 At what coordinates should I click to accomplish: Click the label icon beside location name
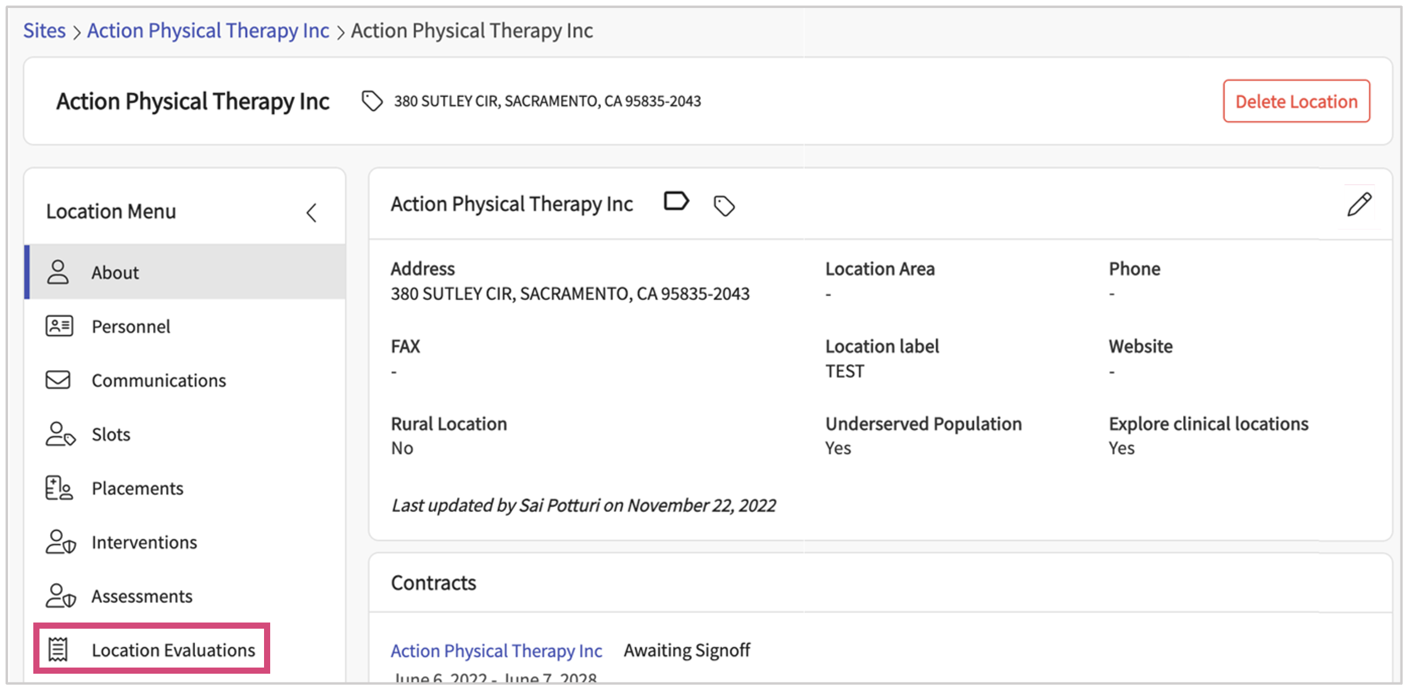(x=676, y=202)
